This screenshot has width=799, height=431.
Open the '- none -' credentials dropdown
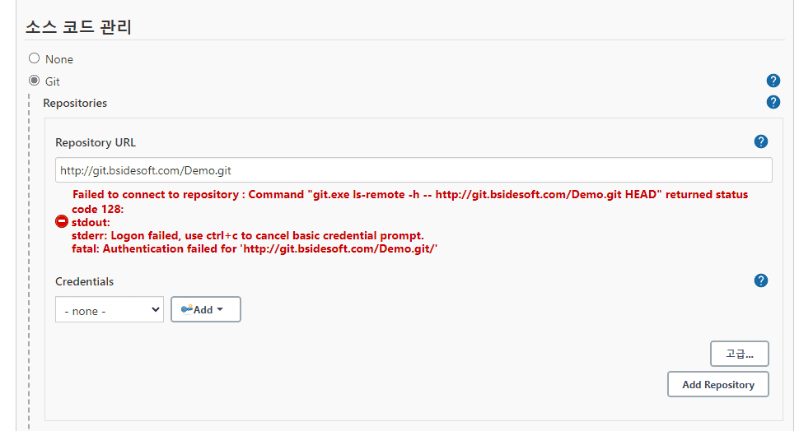click(110, 309)
